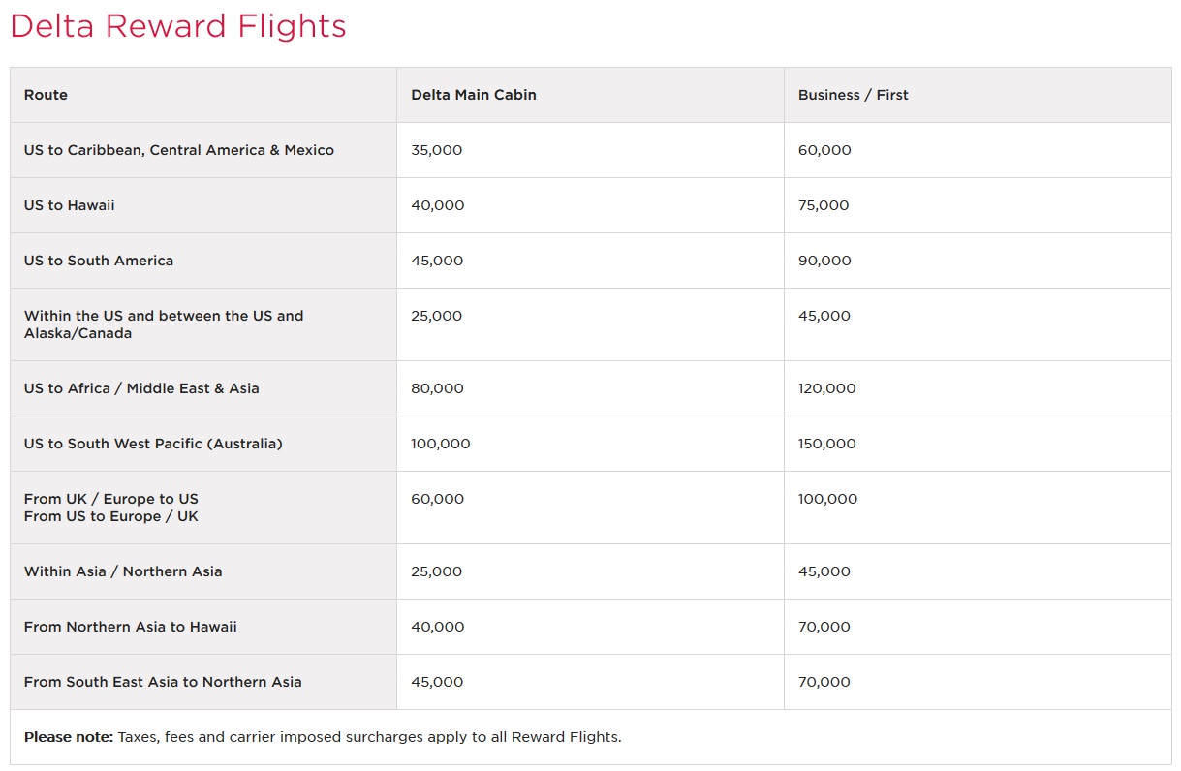Select US to Caribbean, Central America & Mexico route

click(179, 150)
